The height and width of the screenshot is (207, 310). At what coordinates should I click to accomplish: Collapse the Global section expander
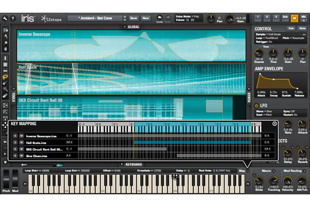[x=125, y=26]
